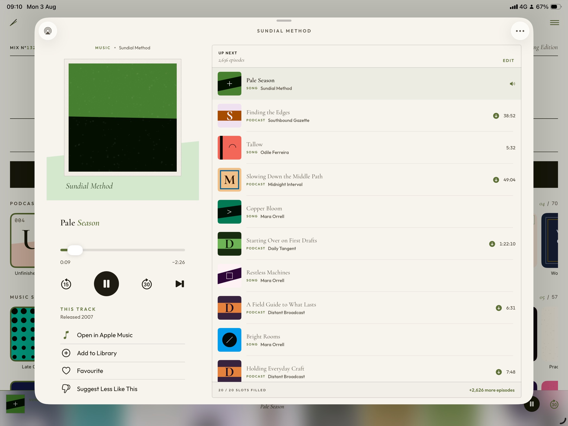Play Finding the Edges episode

tap(366, 116)
